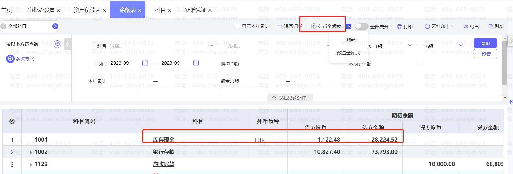Image resolution: width=513 pixels, height=174 pixels.
Task: Enable the show year-to-date checkbox
Action: [238, 27]
